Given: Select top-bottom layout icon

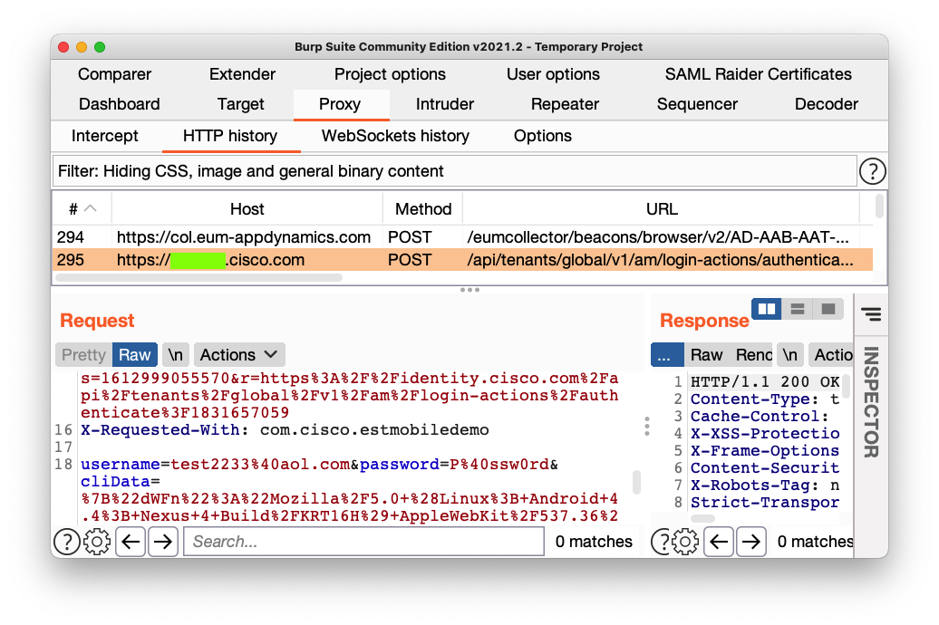Looking at the screenshot, I should pyautogui.click(x=797, y=309).
